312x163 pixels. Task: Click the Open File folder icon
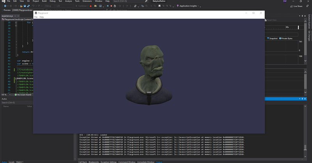(21, 6)
